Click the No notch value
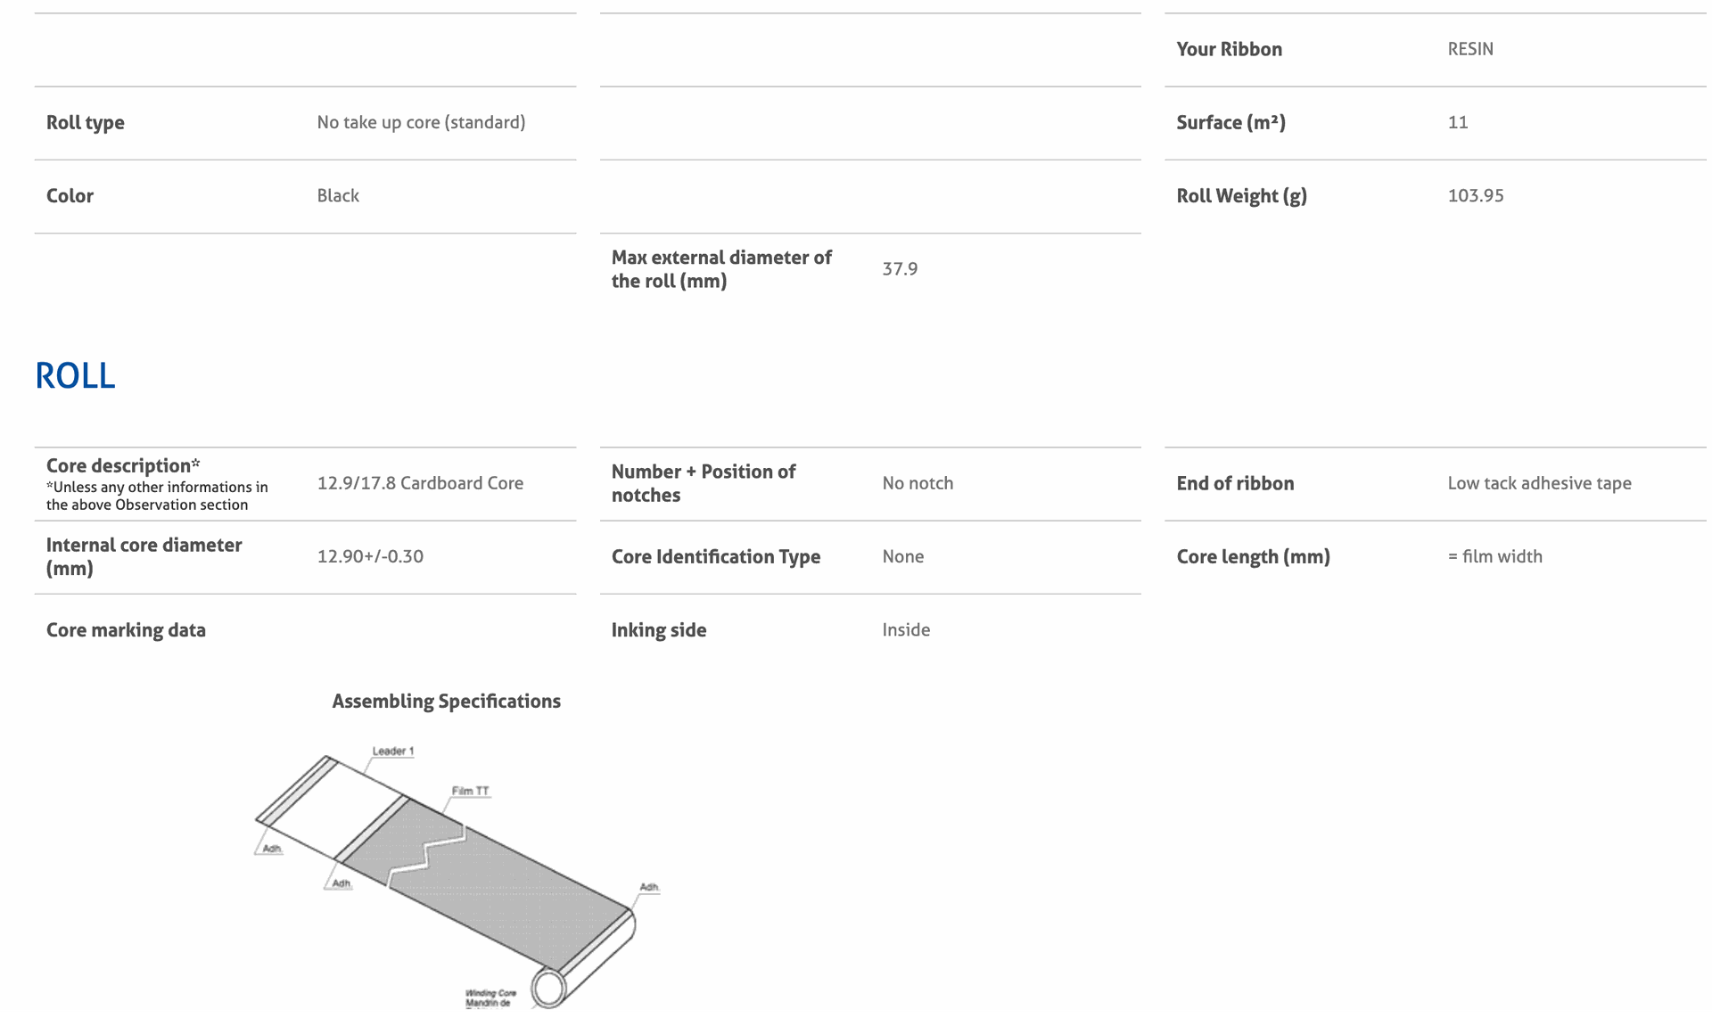The image size is (1712, 1018). coord(918,483)
